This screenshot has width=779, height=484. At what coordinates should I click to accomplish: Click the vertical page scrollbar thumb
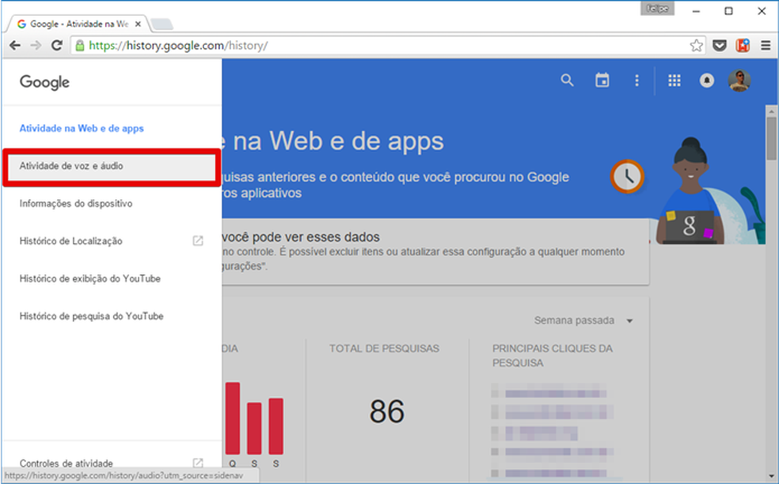click(x=771, y=138)
